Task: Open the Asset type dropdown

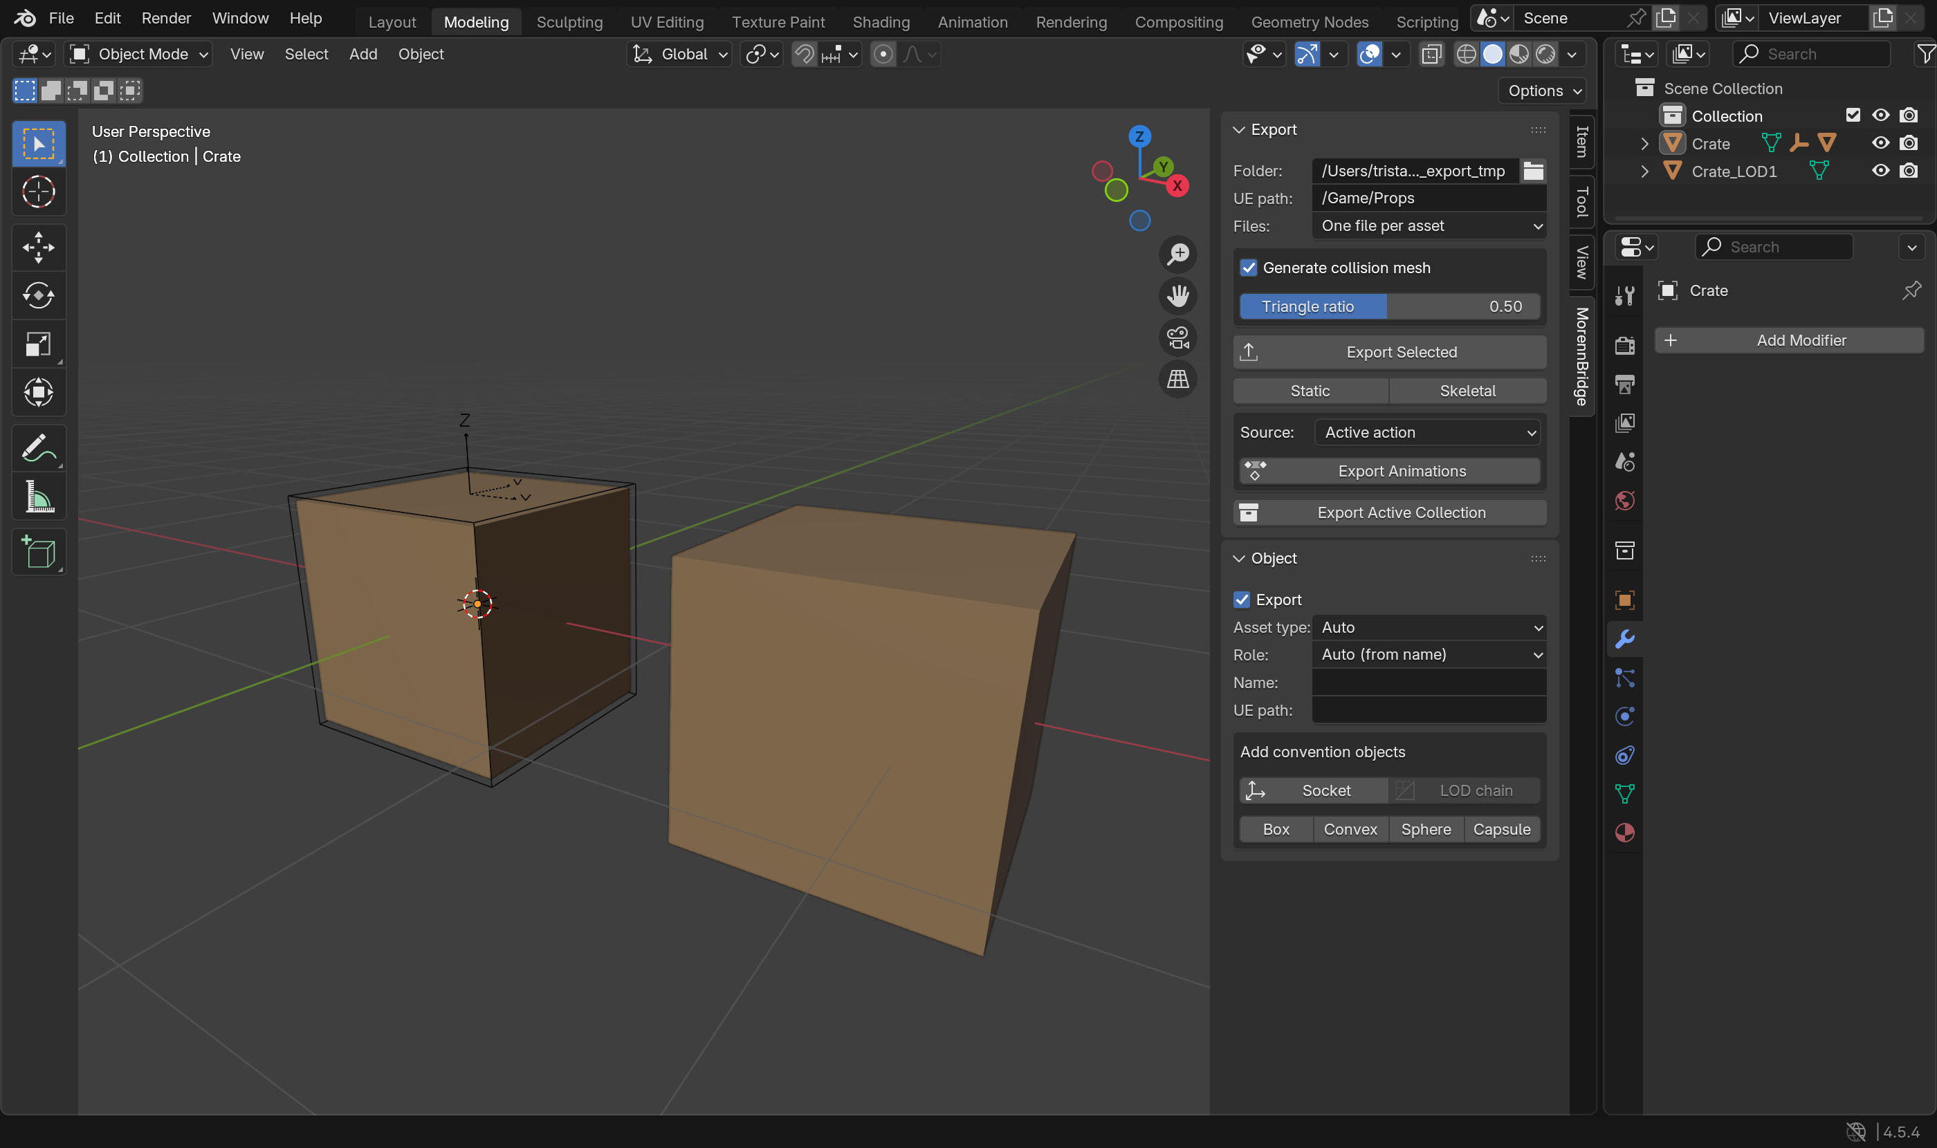Action: [1429, 627]
